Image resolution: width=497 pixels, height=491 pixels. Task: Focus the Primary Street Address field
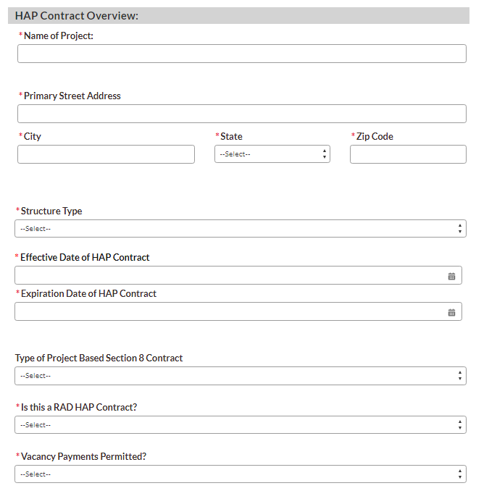click(x=241, y=114)
